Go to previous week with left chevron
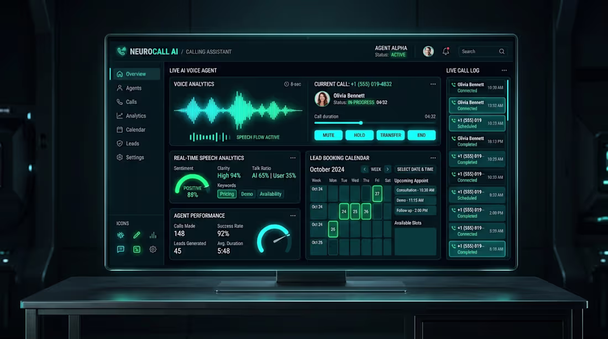 pos(364,169)
